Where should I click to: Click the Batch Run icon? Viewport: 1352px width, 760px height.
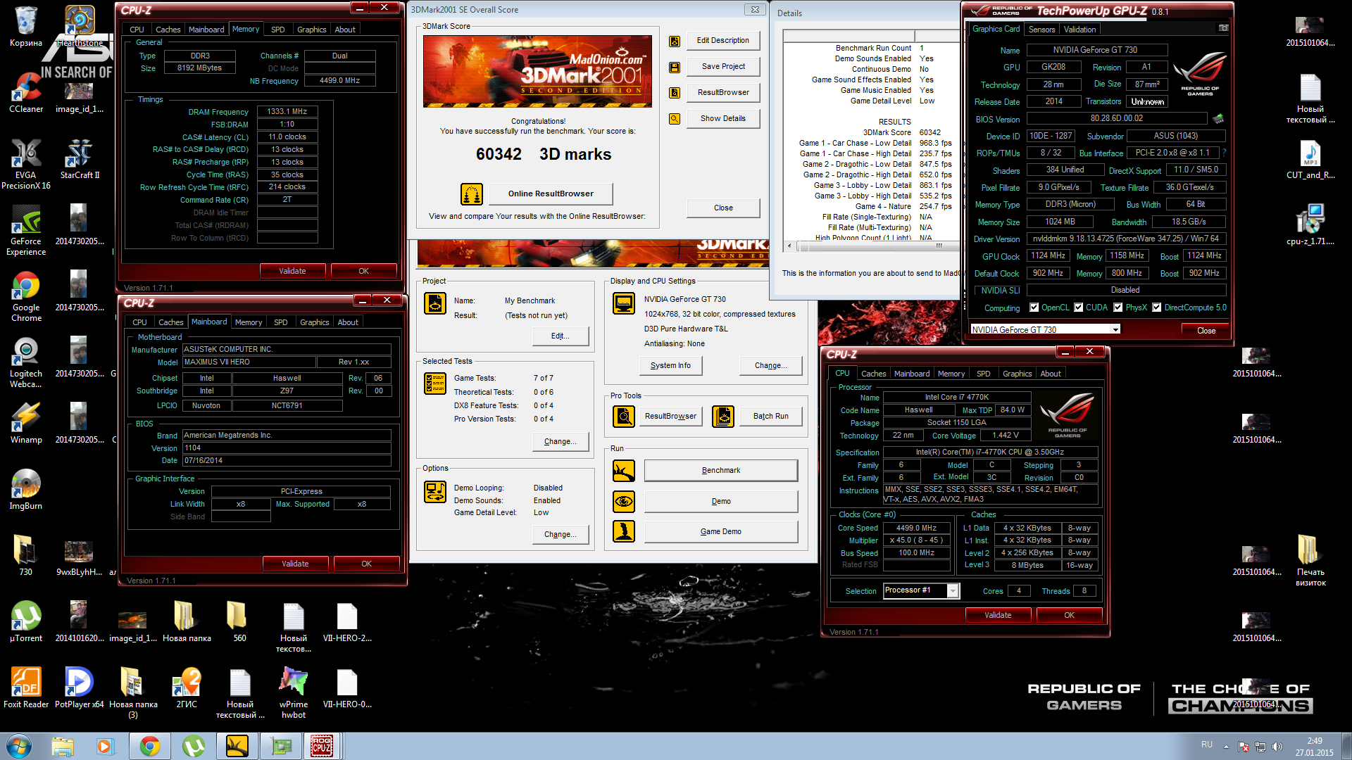pyautogui.click(x=723, y=417)
